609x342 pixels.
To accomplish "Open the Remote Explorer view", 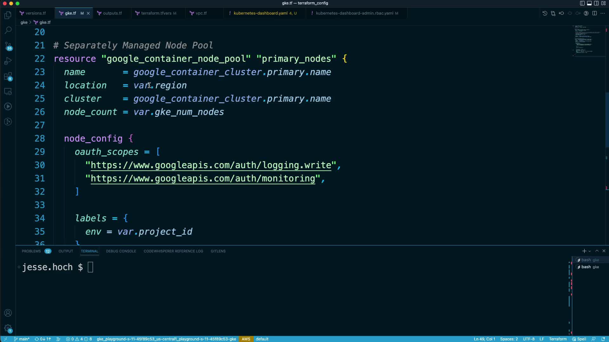I will [x=8, y=92].
